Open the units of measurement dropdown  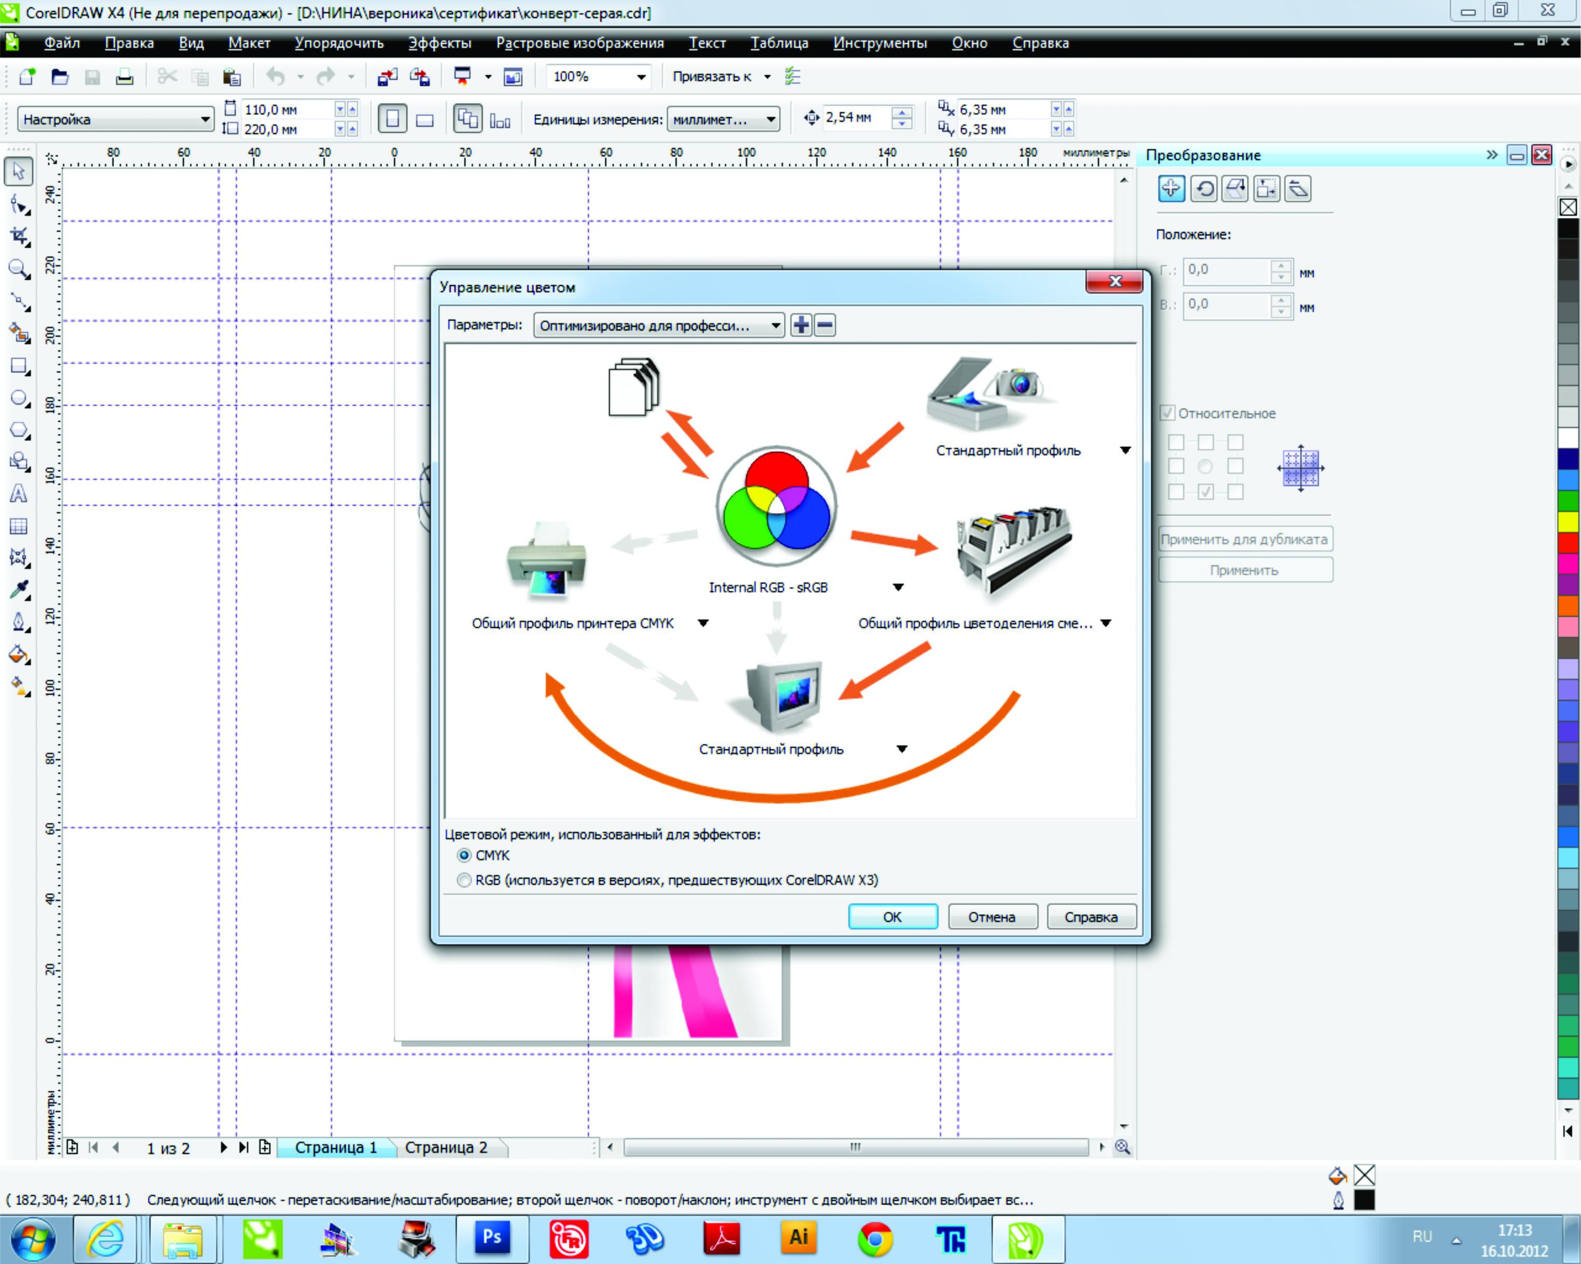click(723, 119)
